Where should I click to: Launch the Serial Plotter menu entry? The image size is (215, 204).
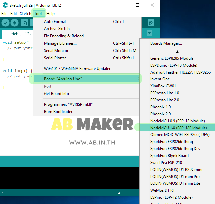87,58
